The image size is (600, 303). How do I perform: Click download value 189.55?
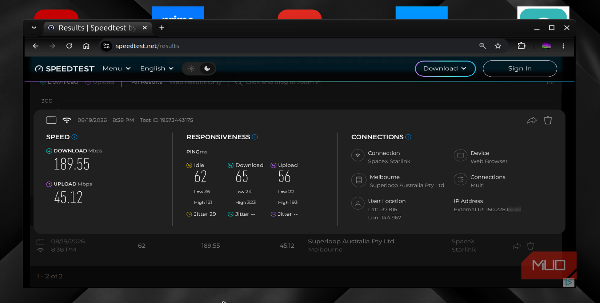(x=72, y=164)
